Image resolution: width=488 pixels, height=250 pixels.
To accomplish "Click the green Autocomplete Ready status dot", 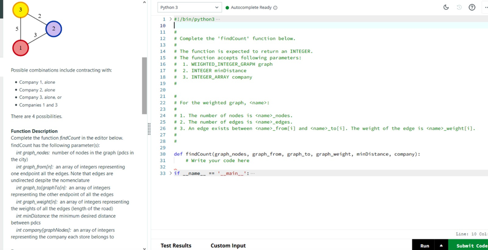I will [227, 8].
